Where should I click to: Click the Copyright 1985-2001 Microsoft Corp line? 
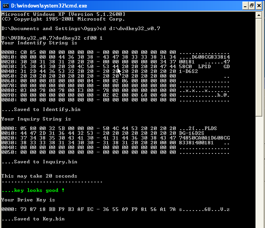point(63,19)
